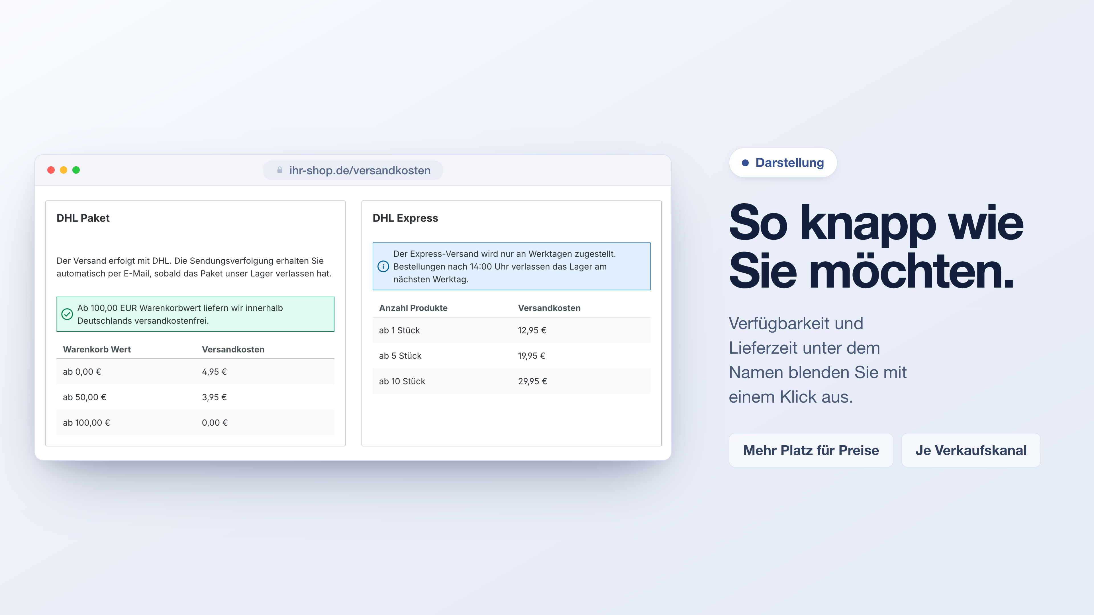1094x615 pixels.
Task: Click the Mehr Platz für Preise button
Action: point(811,450)
